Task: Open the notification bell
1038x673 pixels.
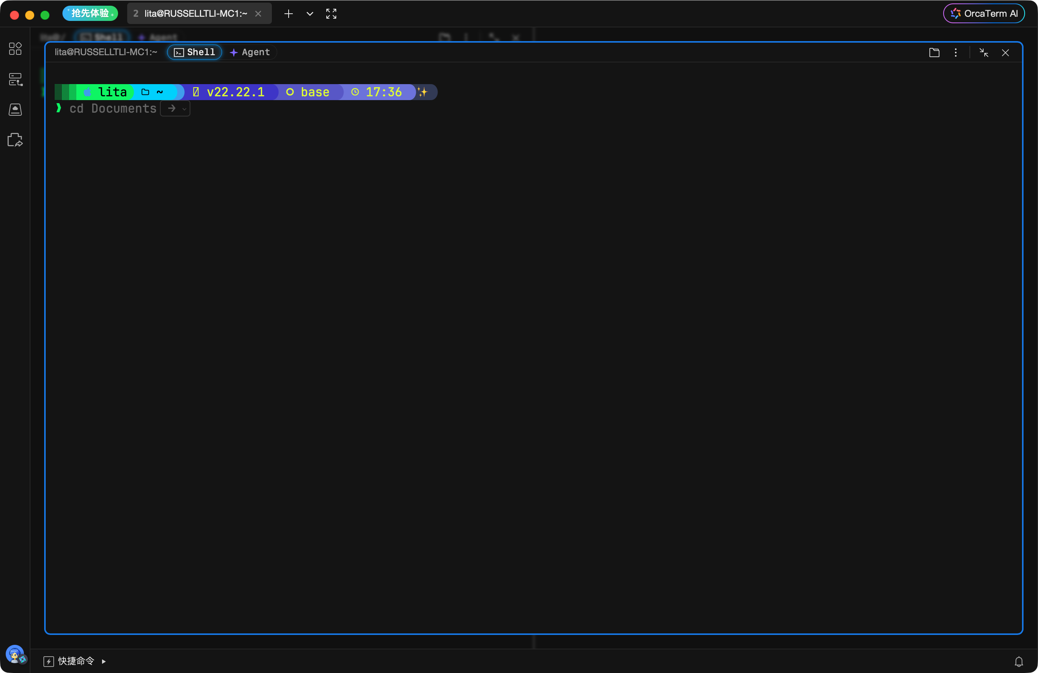Action: click(x=1018, y=661)
